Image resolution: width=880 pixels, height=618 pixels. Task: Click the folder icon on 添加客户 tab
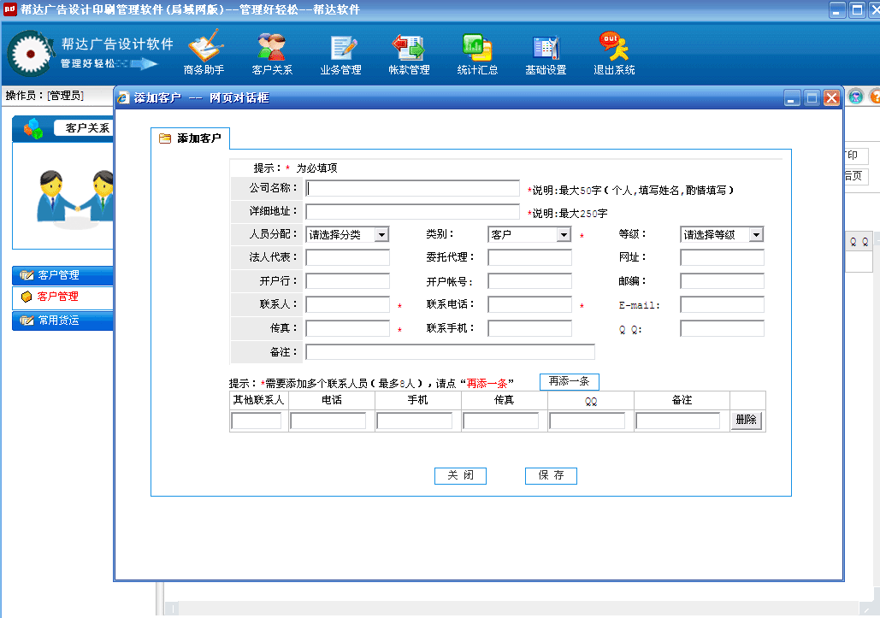click(165, 138)
